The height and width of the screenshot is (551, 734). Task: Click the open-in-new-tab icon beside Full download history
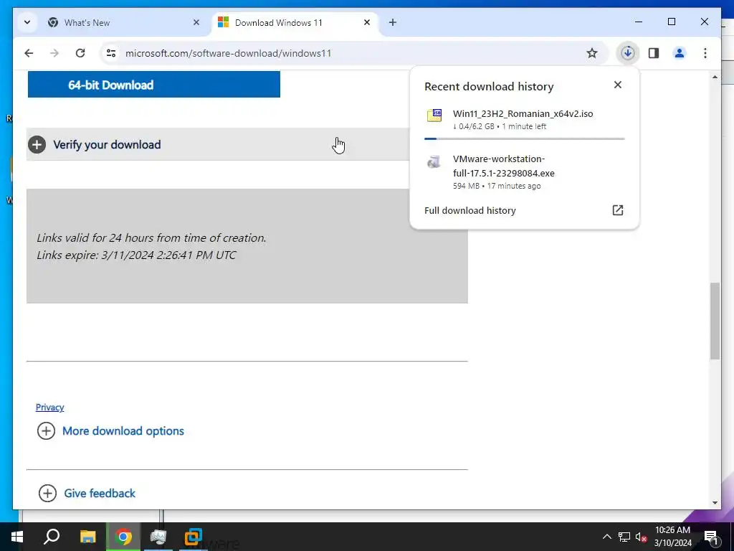click(617, 210)
